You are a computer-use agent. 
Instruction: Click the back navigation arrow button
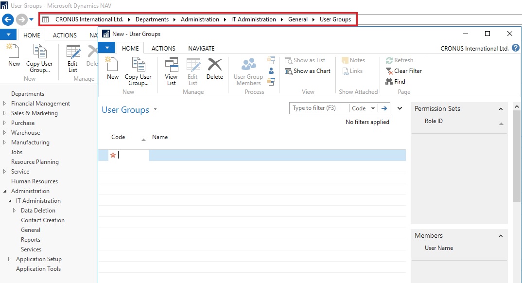coord(8,19)
